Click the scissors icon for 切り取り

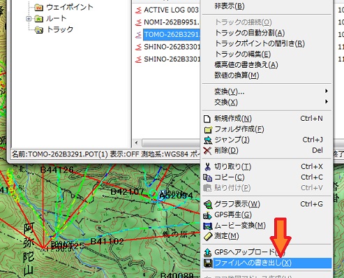[x=207, y=167]
